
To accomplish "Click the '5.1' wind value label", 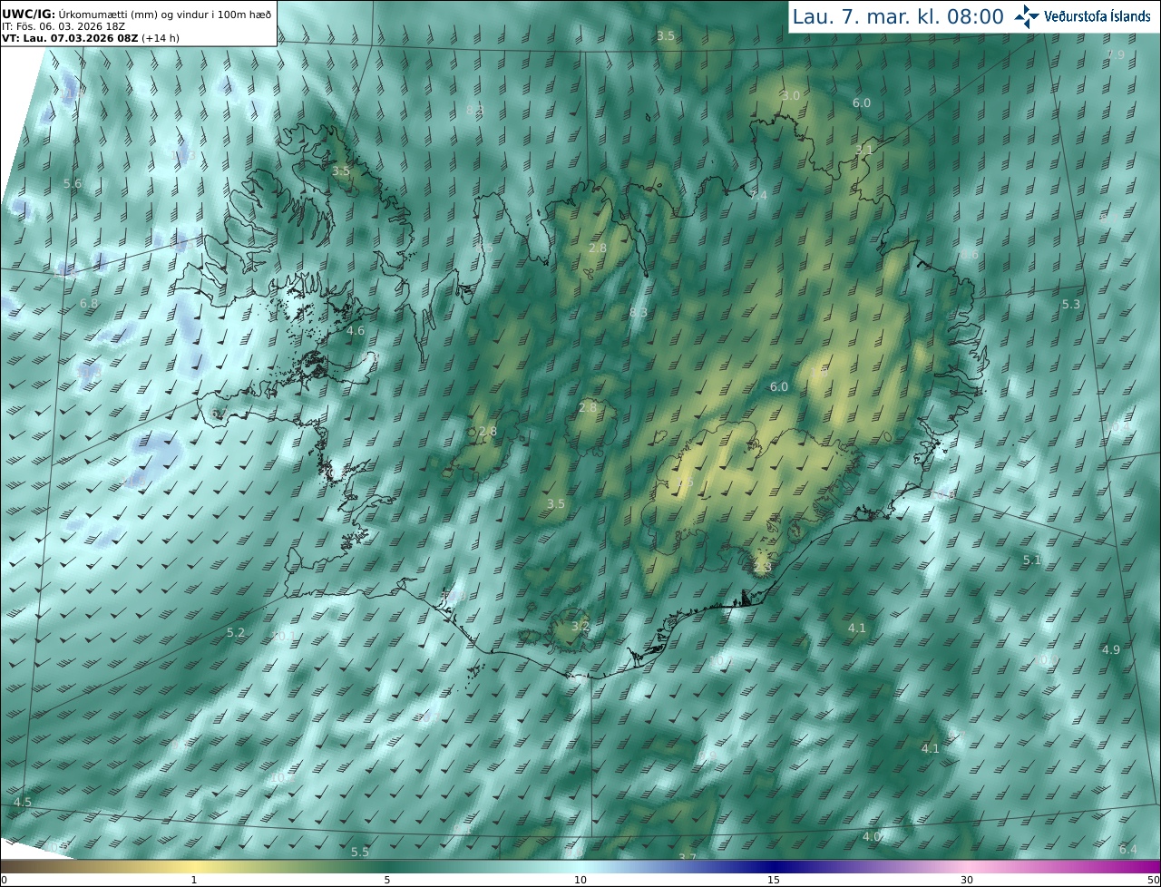I will point(1032,560).
